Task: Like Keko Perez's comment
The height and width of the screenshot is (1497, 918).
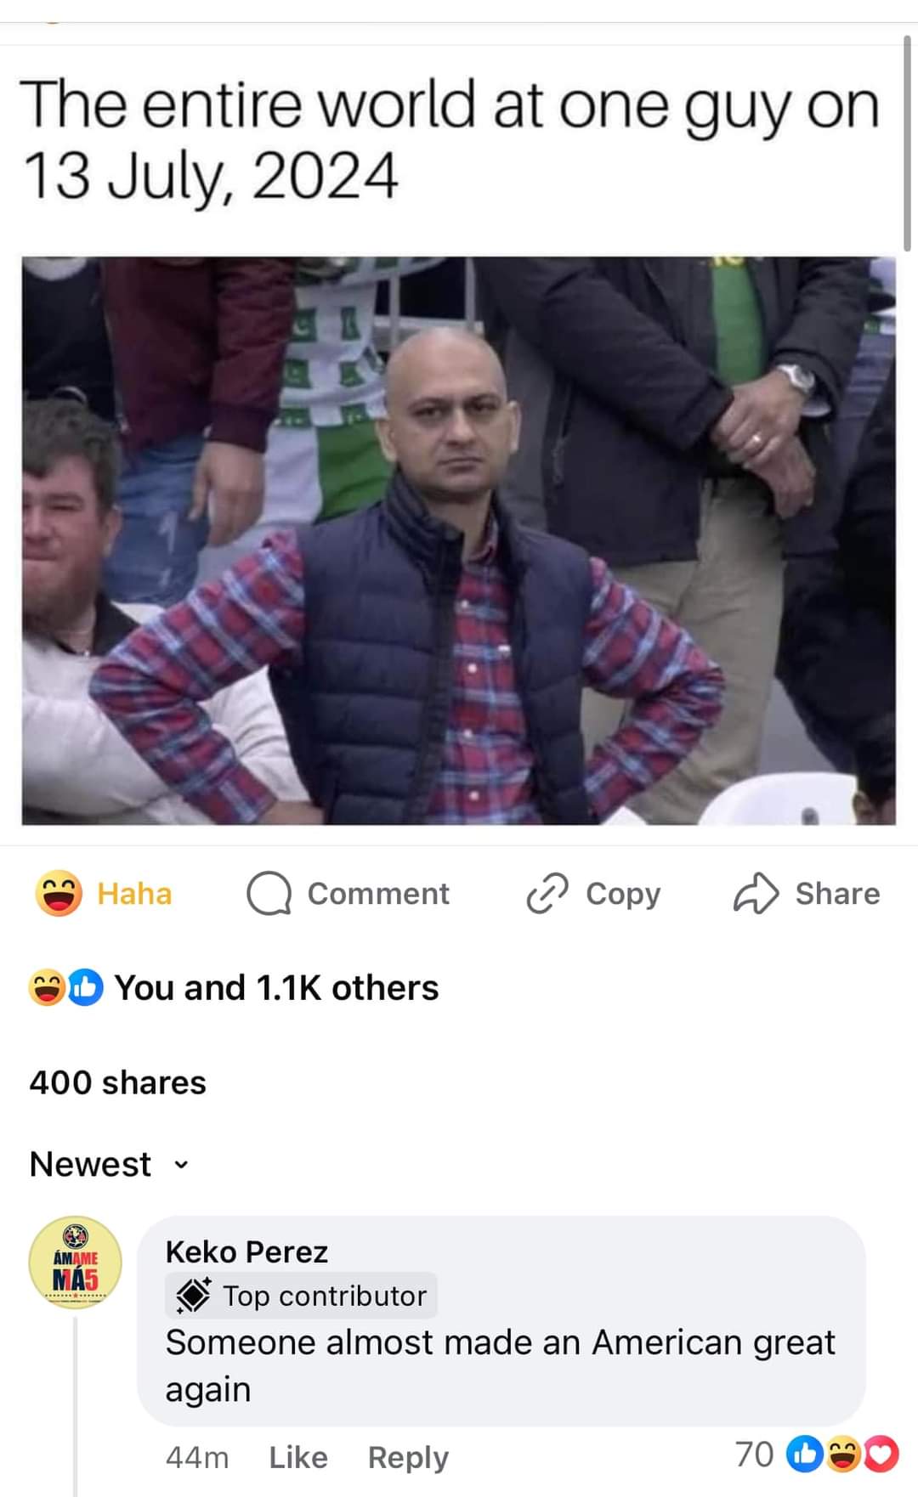Action: tap(298, 1457)
